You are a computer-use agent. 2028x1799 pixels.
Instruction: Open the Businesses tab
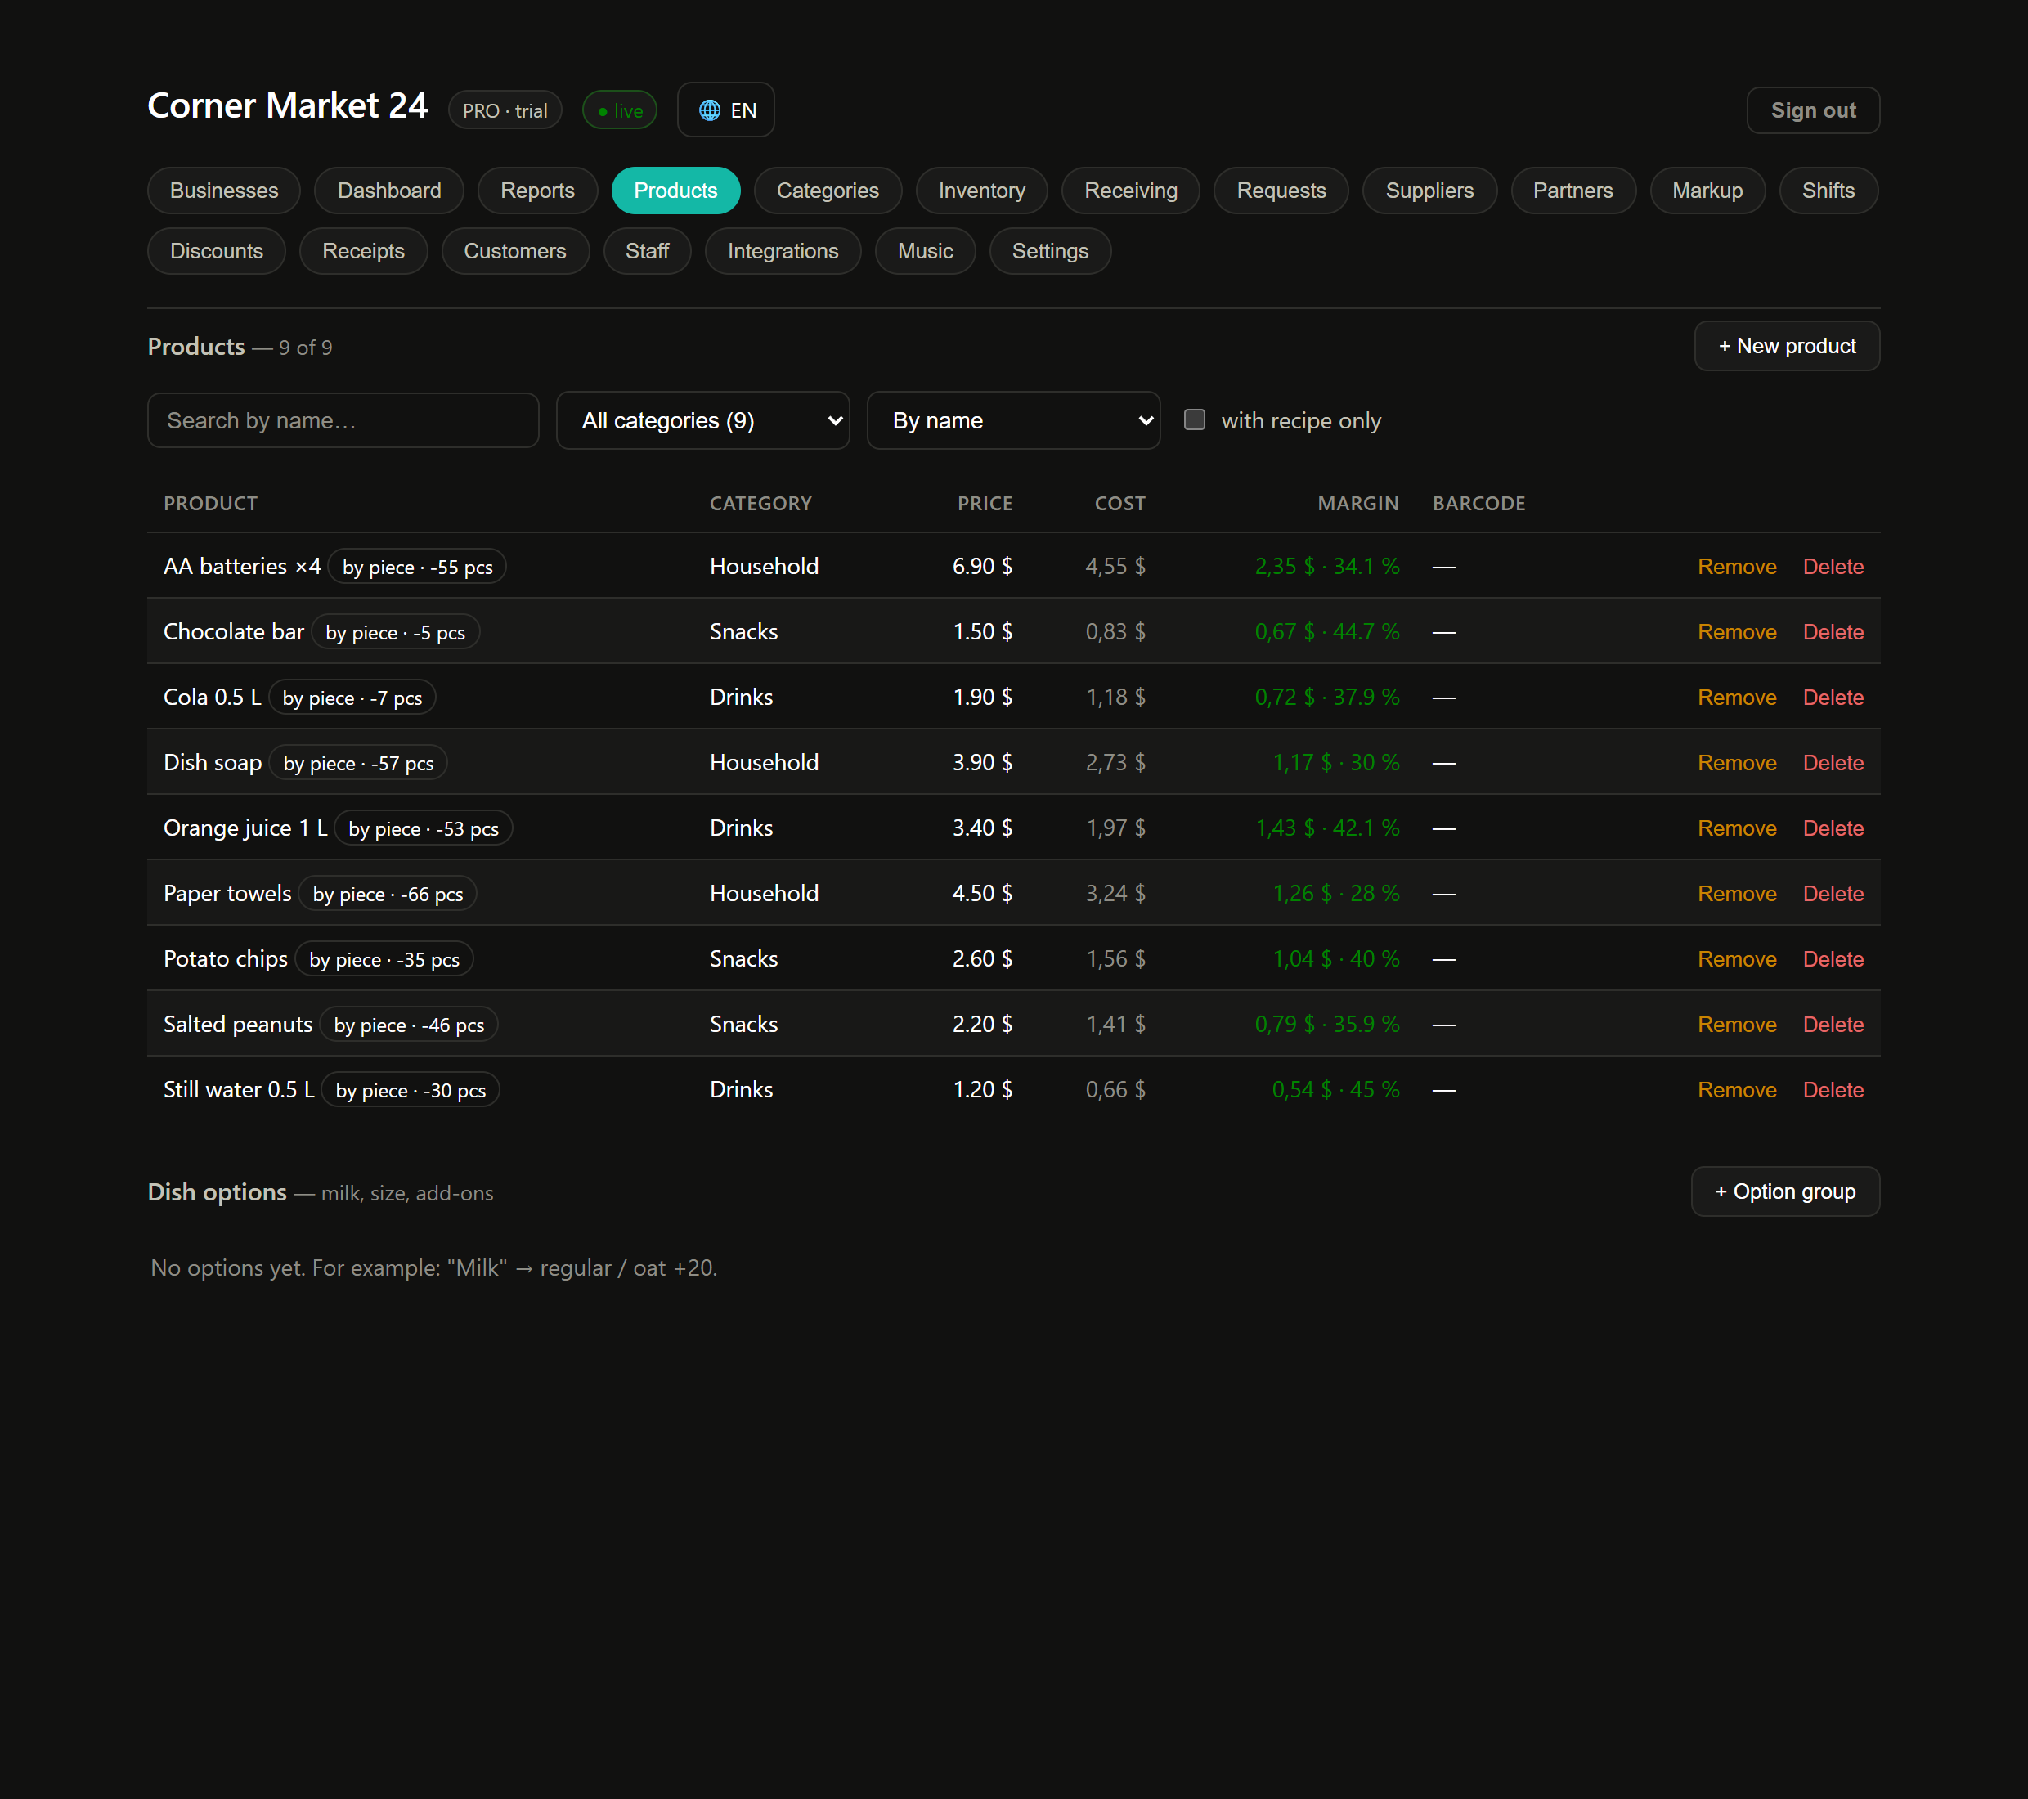224,191
